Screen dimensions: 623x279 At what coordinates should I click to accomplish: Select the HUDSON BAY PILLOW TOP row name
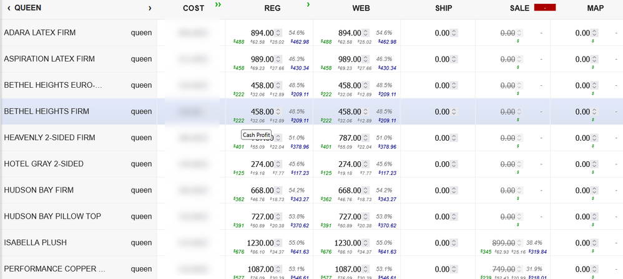point(52,216)
